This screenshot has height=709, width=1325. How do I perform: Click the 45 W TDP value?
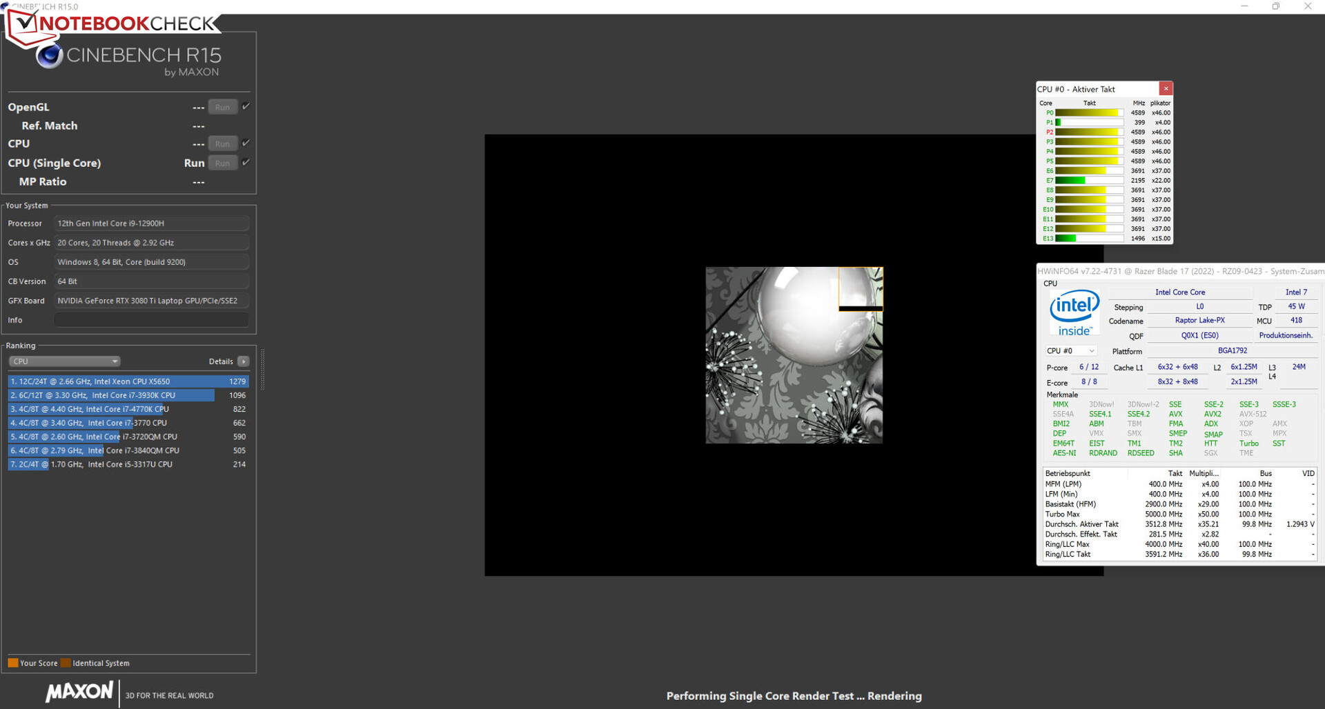click(x=1296, y=306)
